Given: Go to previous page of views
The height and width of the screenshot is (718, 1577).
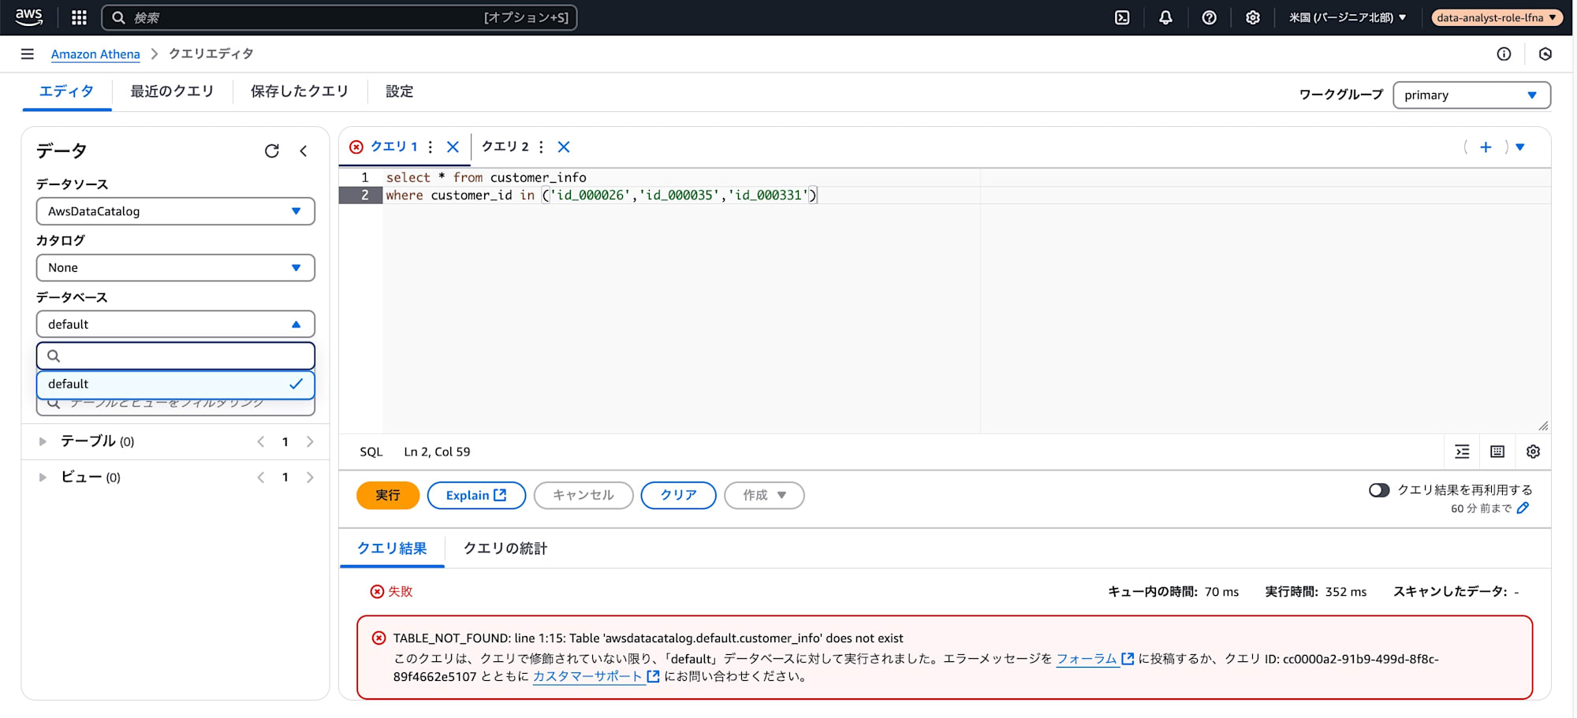Looking at the screenshot, I should tap(260, 477).
